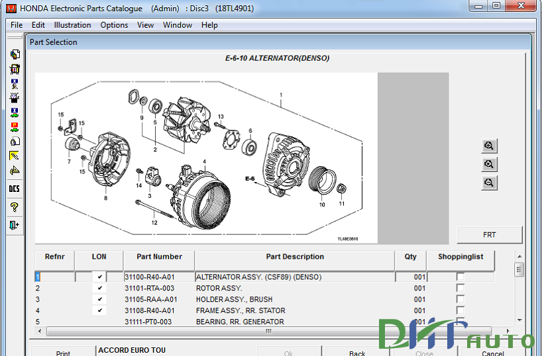Open the Window menu

(178, 25)
